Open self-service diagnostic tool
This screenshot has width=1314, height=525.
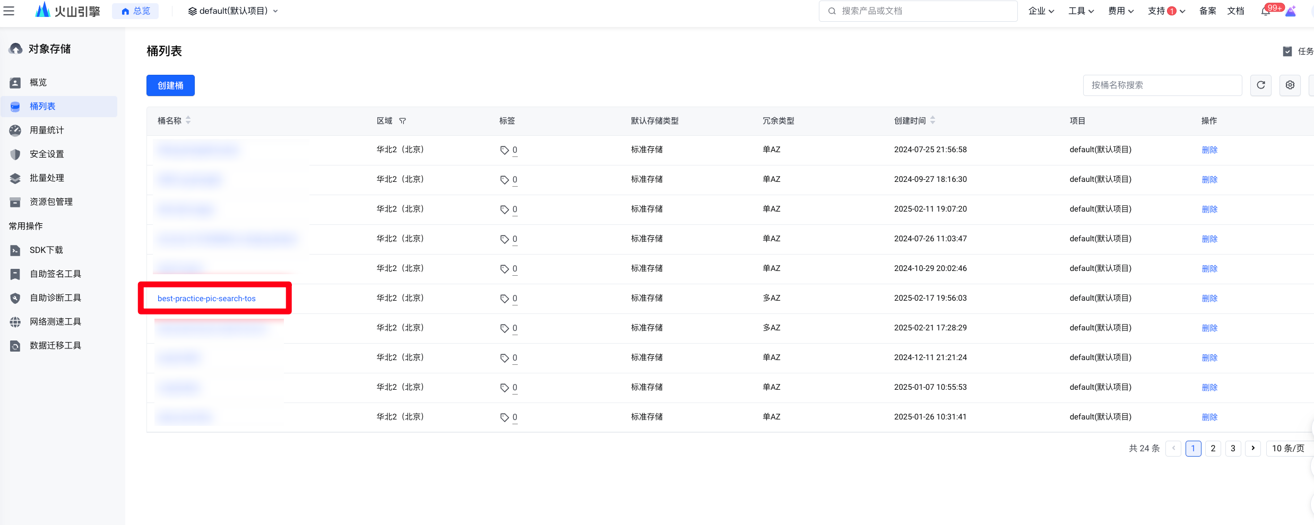coord(59,297)
